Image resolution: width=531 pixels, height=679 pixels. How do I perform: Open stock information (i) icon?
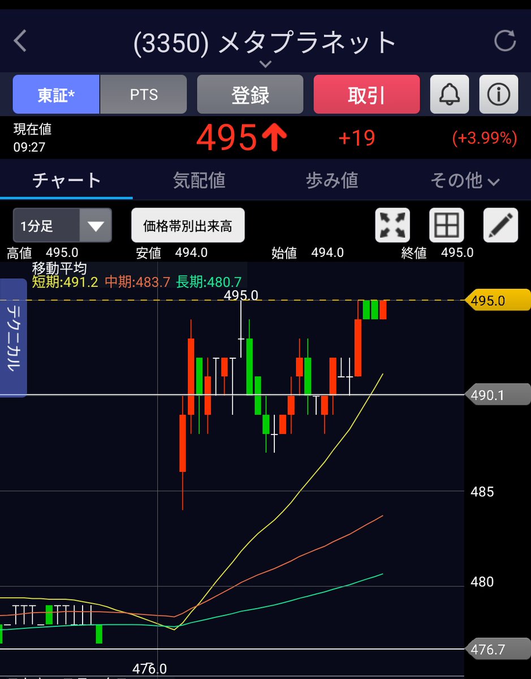tap(499, 94)
